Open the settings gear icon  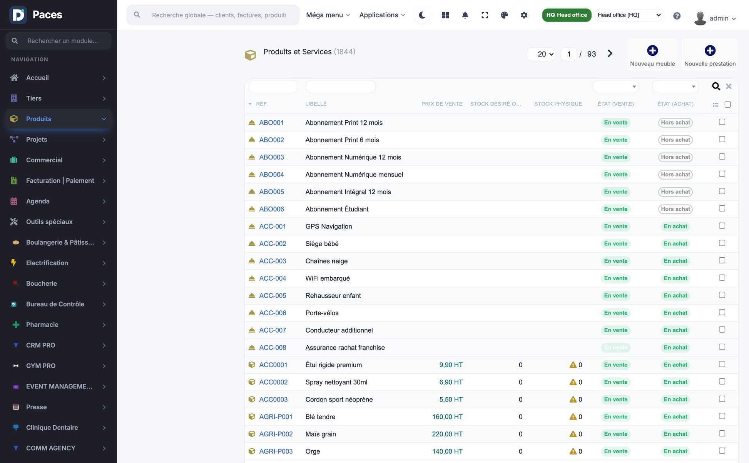524,15
